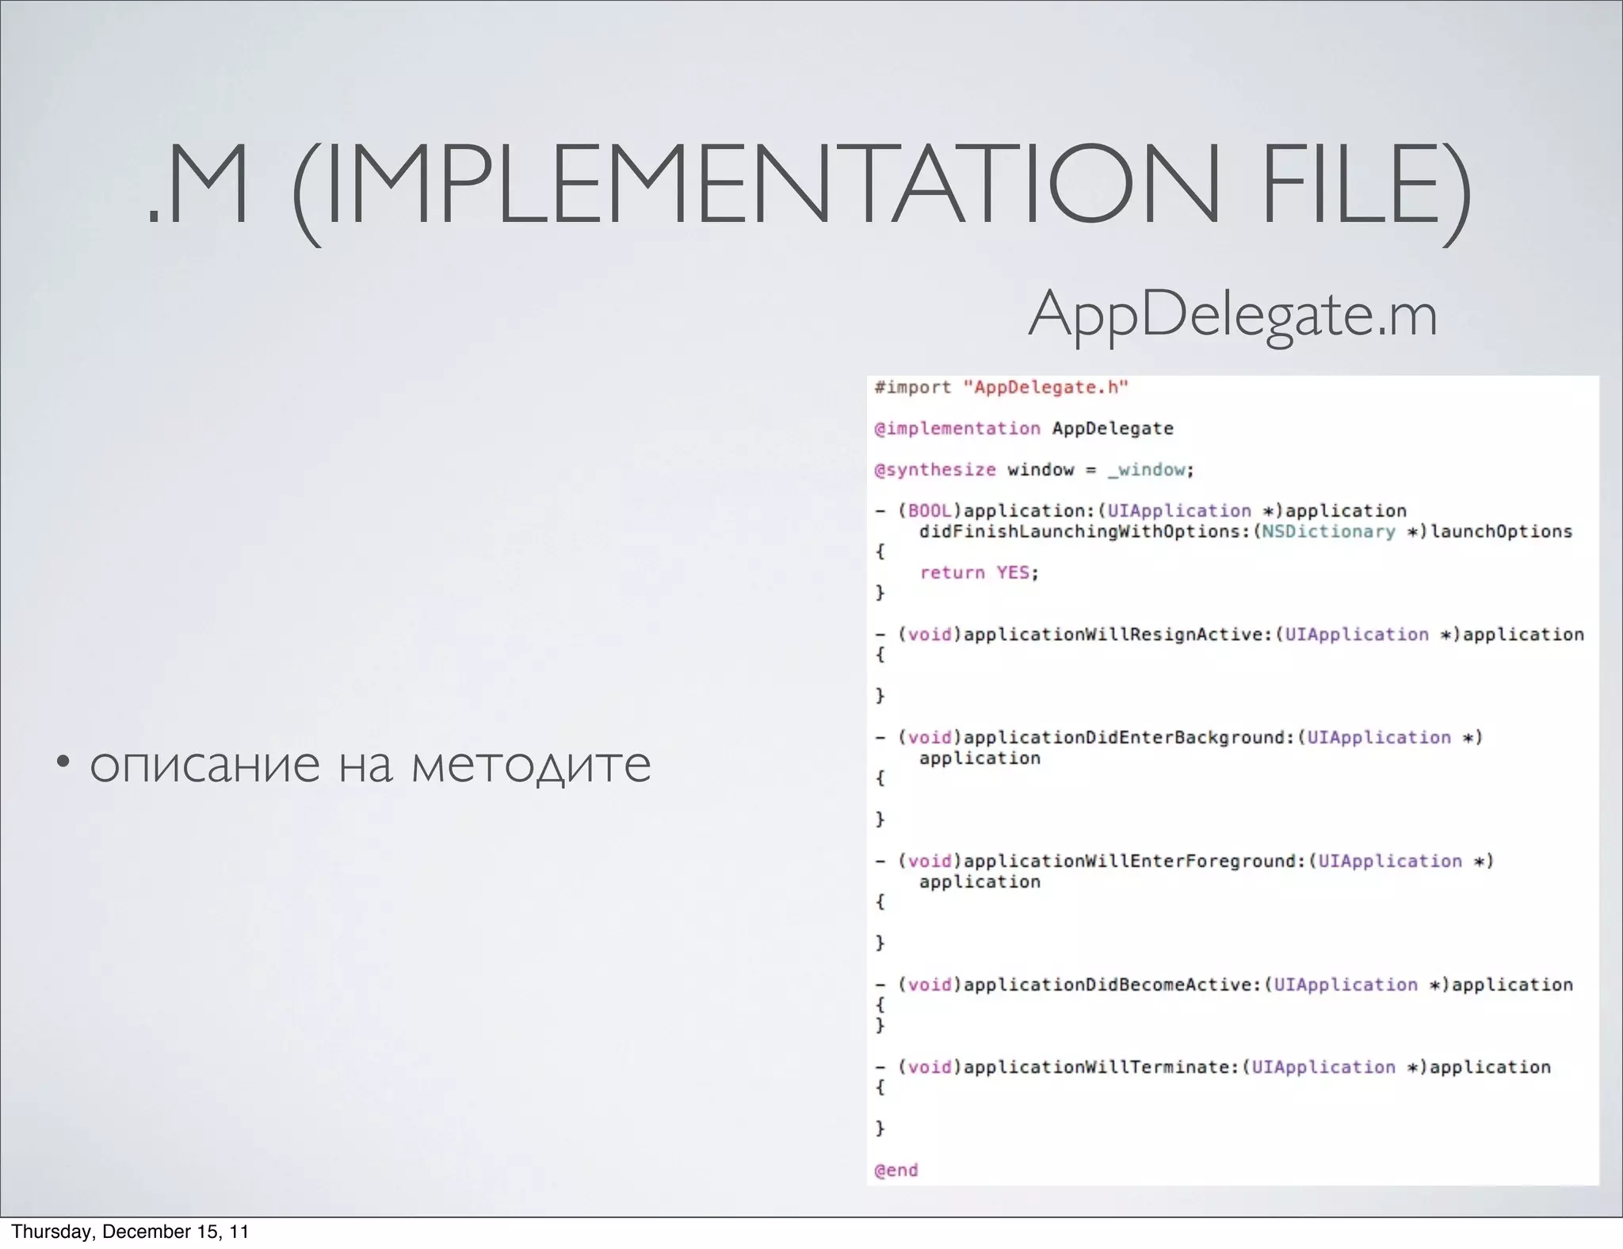Screen dimensions: 1623x1249
Task: Click the date 'Thursday, December 15, 11'
Action: pyautogui.click(x=130, y=1232)
